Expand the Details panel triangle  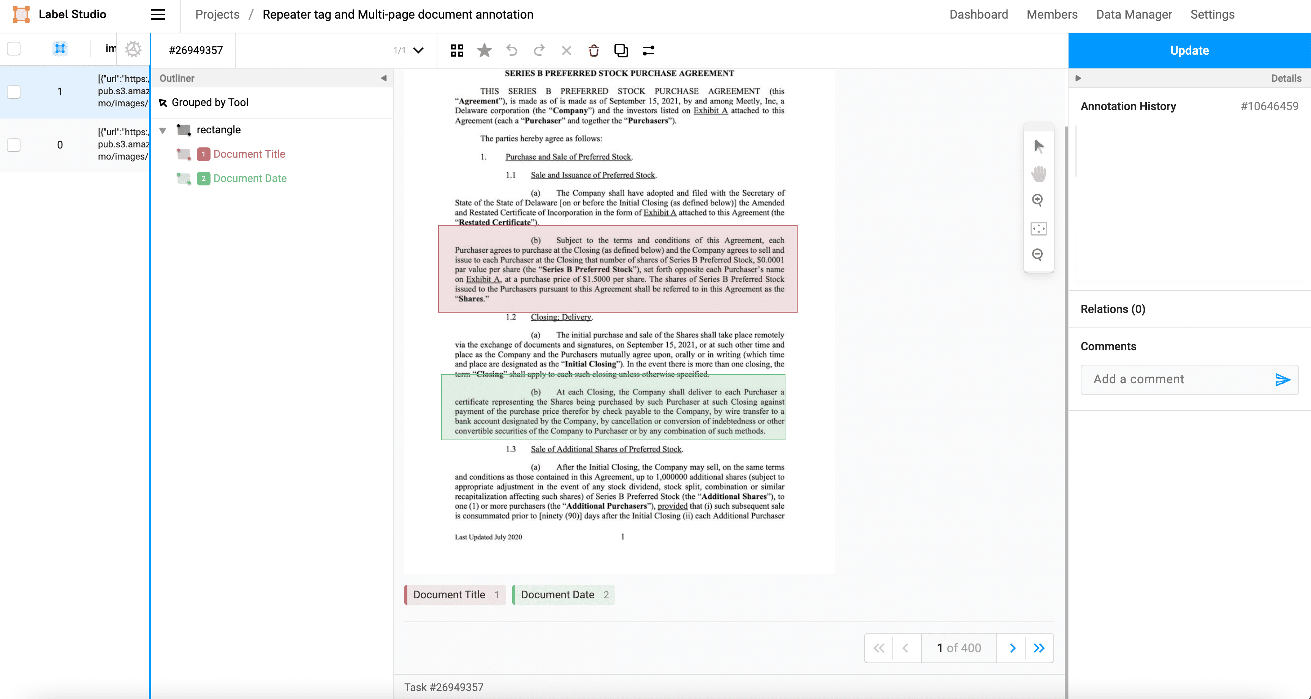(1078, 78)
